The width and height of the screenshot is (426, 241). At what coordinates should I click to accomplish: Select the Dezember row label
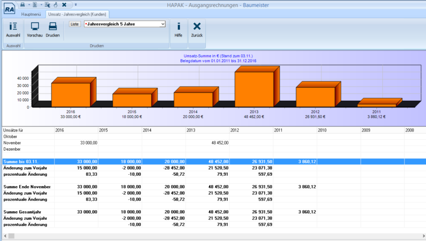12,149
